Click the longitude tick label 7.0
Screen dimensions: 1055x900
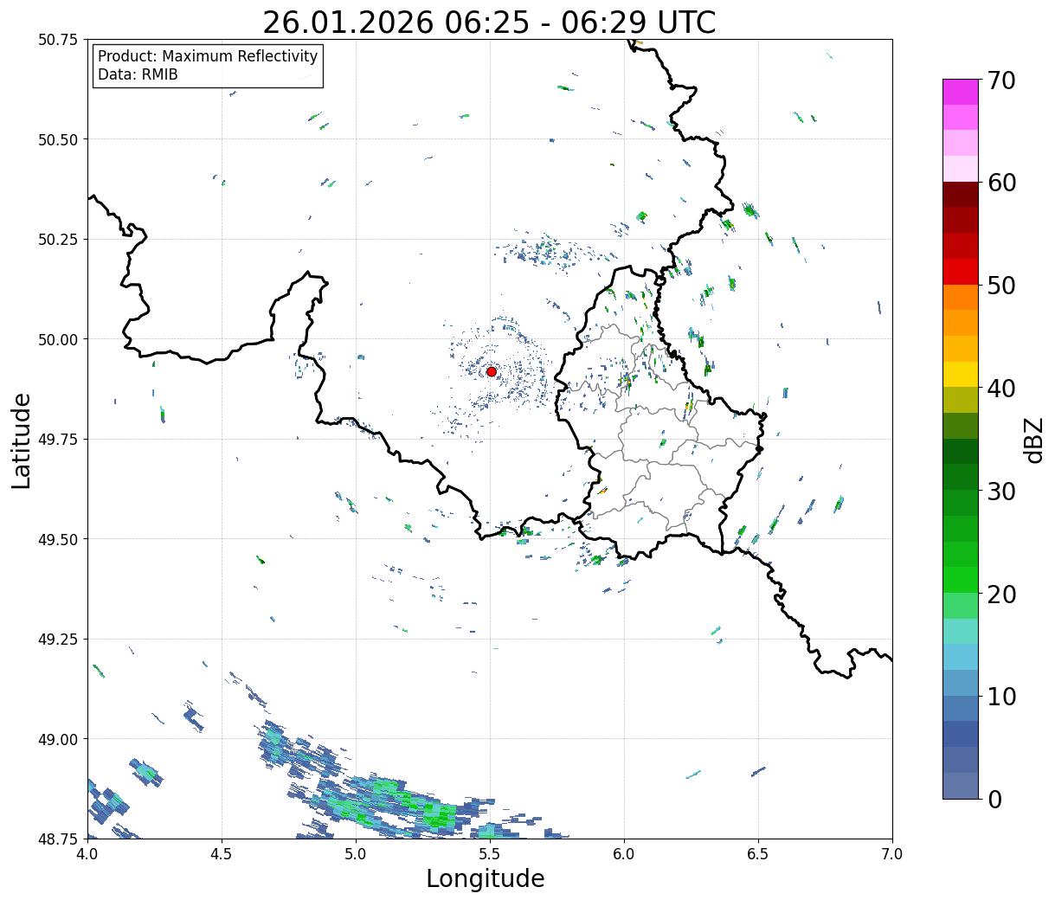(892, 853)
